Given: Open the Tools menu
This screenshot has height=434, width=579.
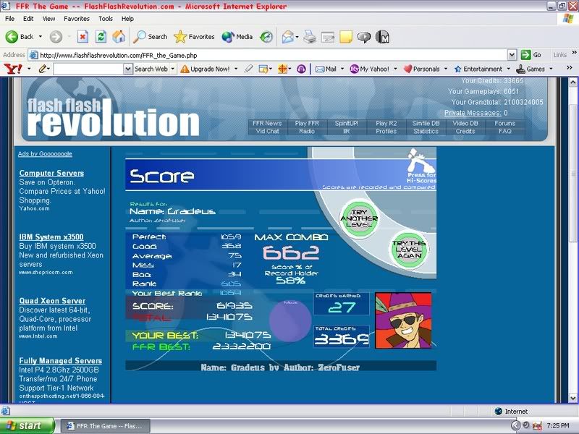Looking at the screenshot, I should pos(106,18).
